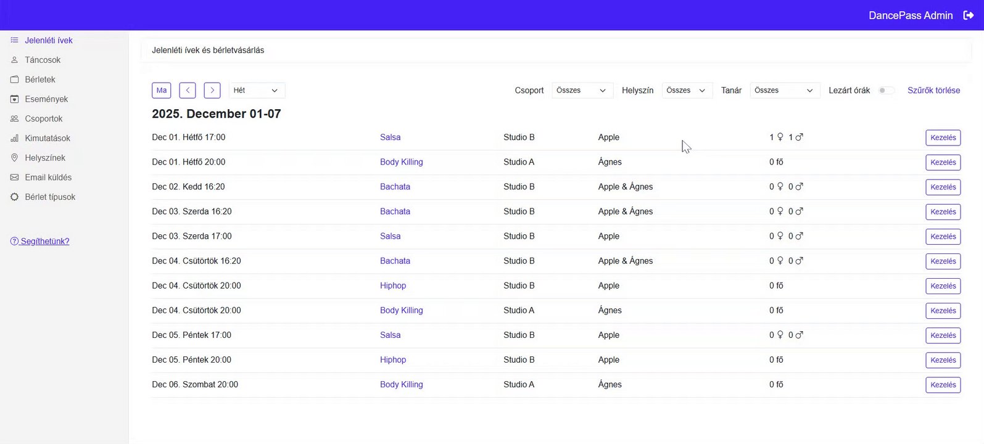Click the Szűrők törlése link
This screenshot has height=444, width=984.
tap(933, 91)
